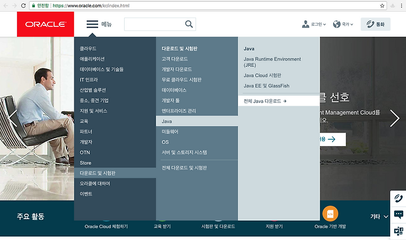Screen dimensions: 406x240
Task: Open 개발자 다운로드 submenu item
Action: click(x=177, y=70)
